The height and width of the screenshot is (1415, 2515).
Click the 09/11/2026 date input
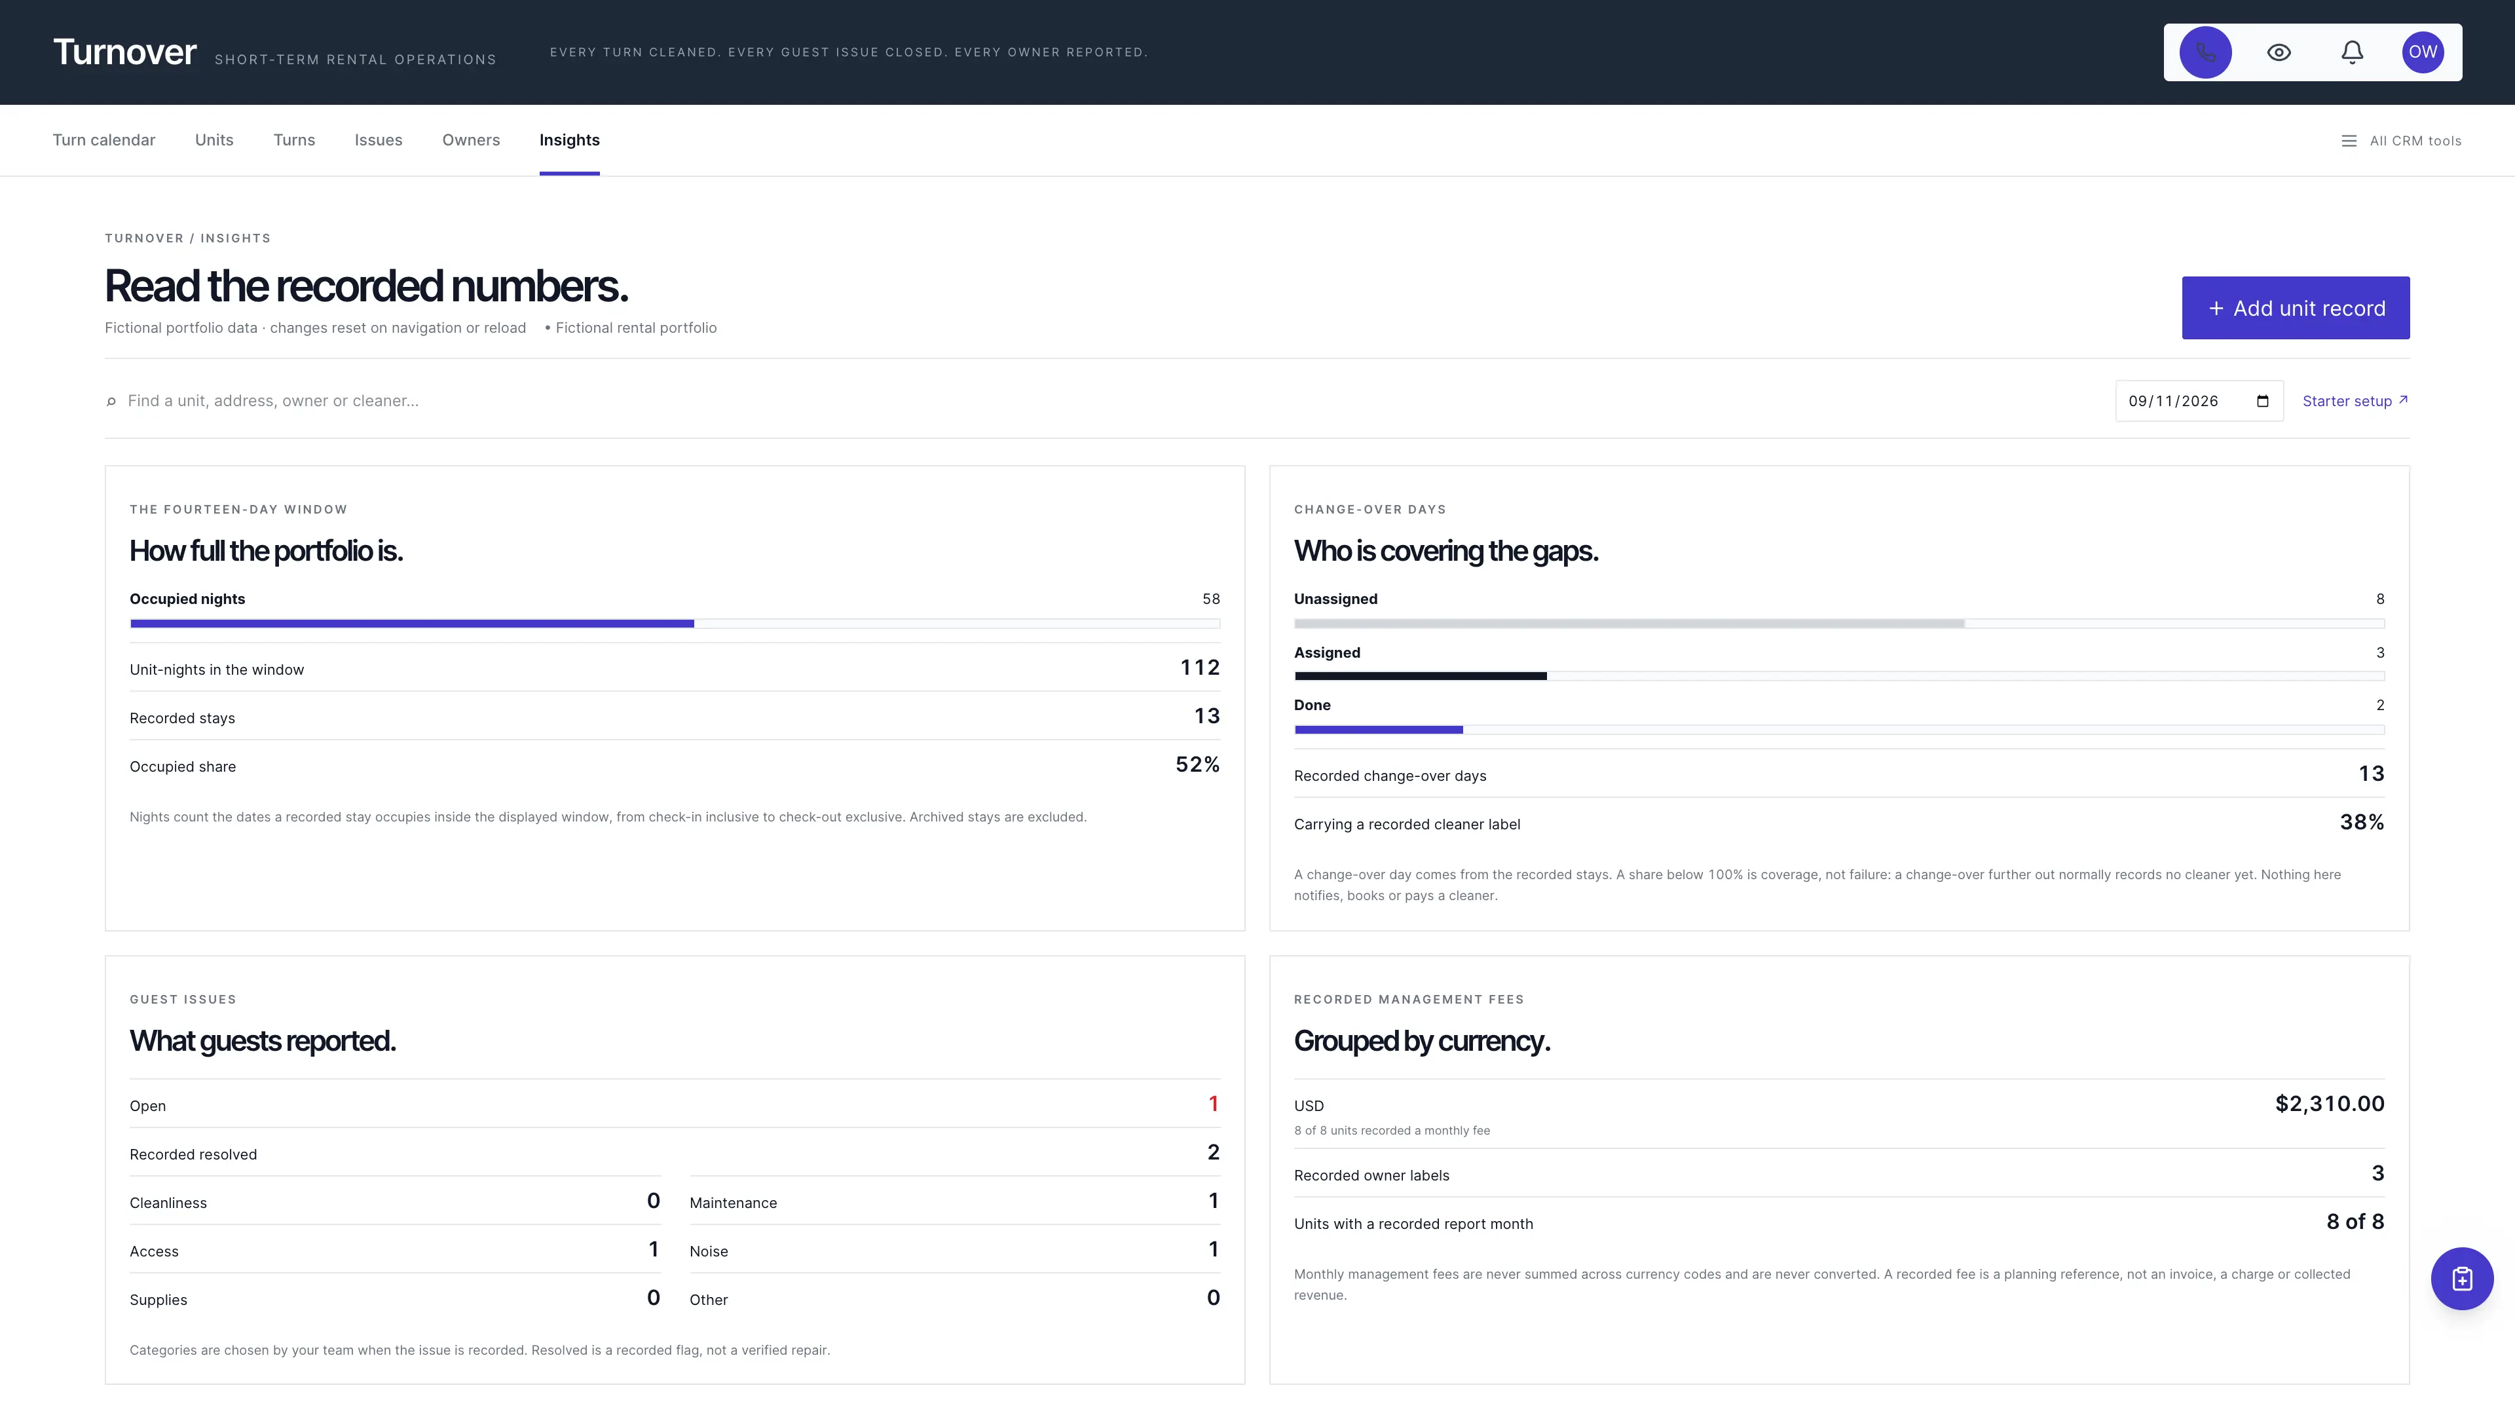(x=2199, y=402)
